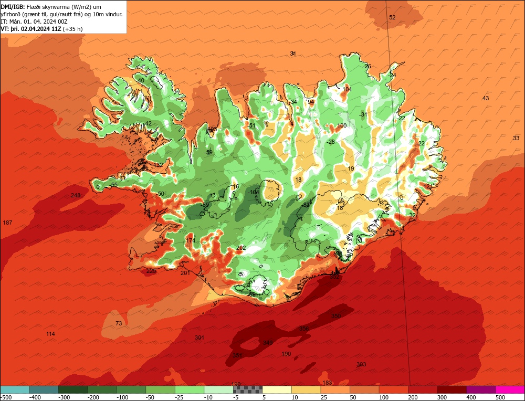Select the '-40' value in the northern Westfjords
Image resolution: width=525 pixels, height=401 pixels.
pos(140,80)
